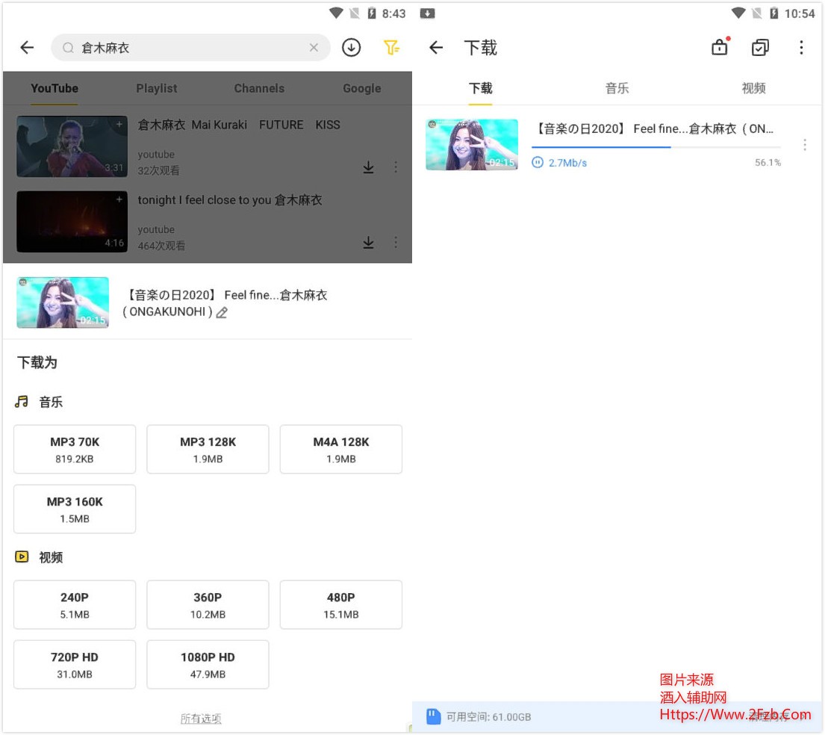Select the 下载 tab on downloads screen
825x735 pixels.
click(480, 88)
